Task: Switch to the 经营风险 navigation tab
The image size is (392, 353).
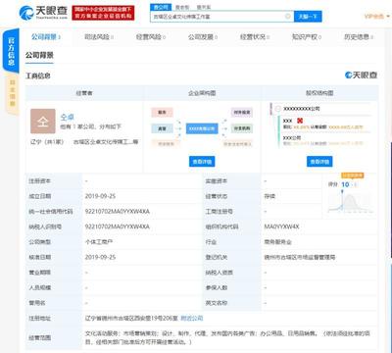Action: coord(150,37)
